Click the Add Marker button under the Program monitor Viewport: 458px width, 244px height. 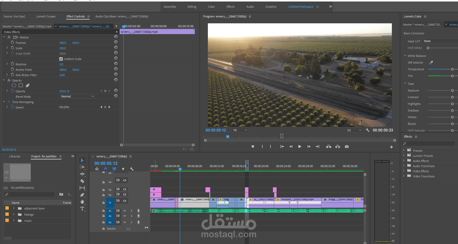253,146
